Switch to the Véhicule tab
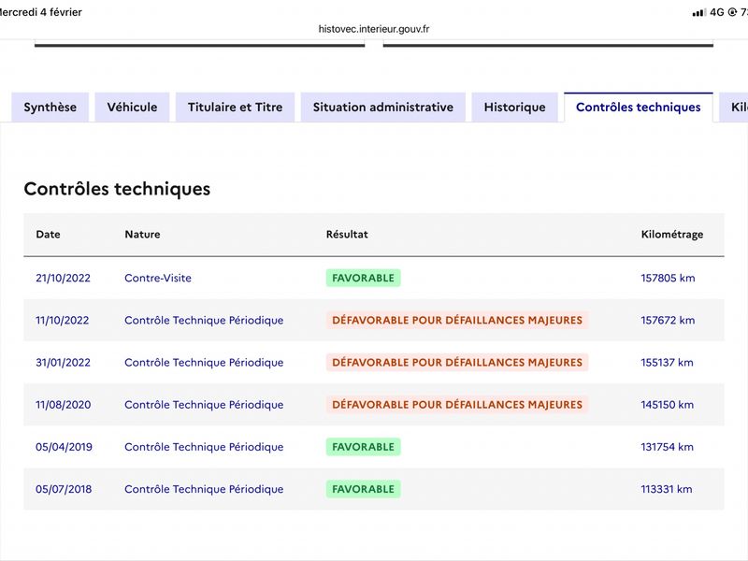Image resolution: width=748 pixels, height=561 pixels. click(132, 108)
